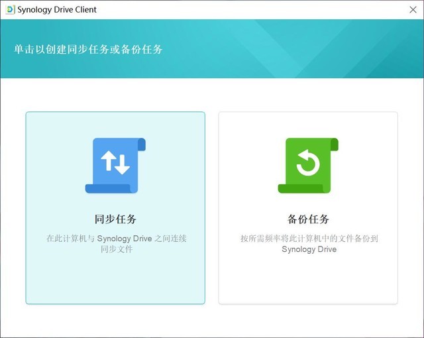Select the 备份任务 card title
This screenshot has width=424, height=338.
308,219
